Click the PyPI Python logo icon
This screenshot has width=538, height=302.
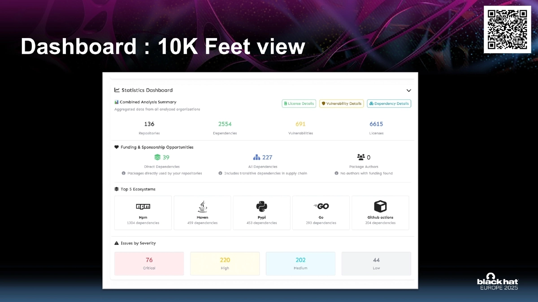pos(262,206)
